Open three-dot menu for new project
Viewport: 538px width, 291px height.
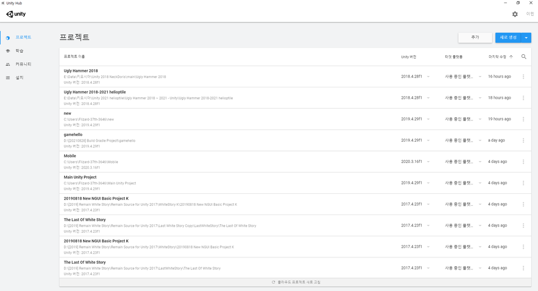523,119
